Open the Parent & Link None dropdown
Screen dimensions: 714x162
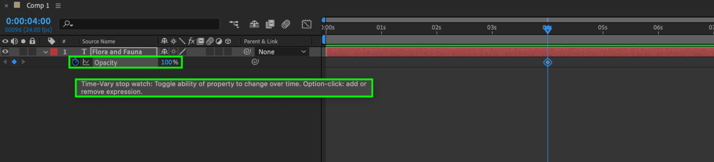pyautogui.click(x=282, y=52)
